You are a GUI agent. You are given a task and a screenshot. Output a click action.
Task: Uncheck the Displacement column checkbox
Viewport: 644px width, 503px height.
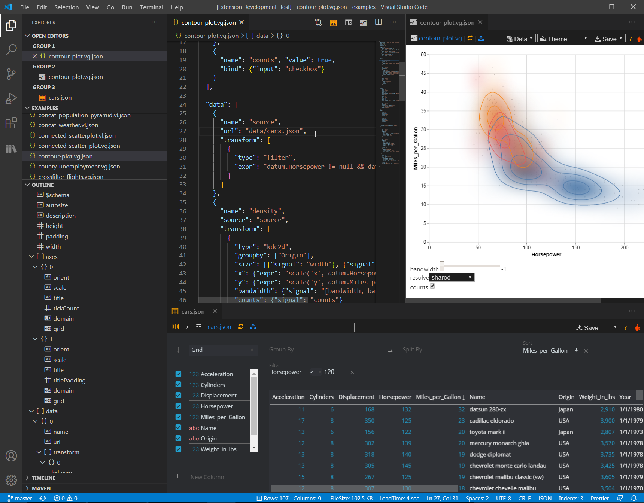pyautogui.click(x=178, y=395)
